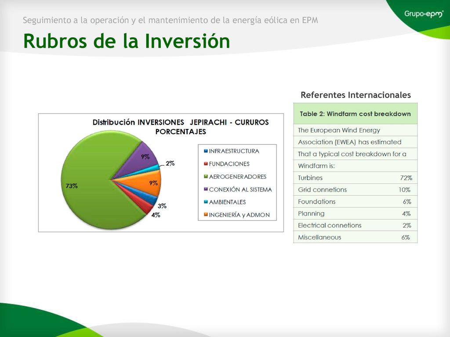This screenshot has height=337, width=450.
Task: Click 'Association (EWEA) has estimated' line
Action: click(x=349, y=142)
